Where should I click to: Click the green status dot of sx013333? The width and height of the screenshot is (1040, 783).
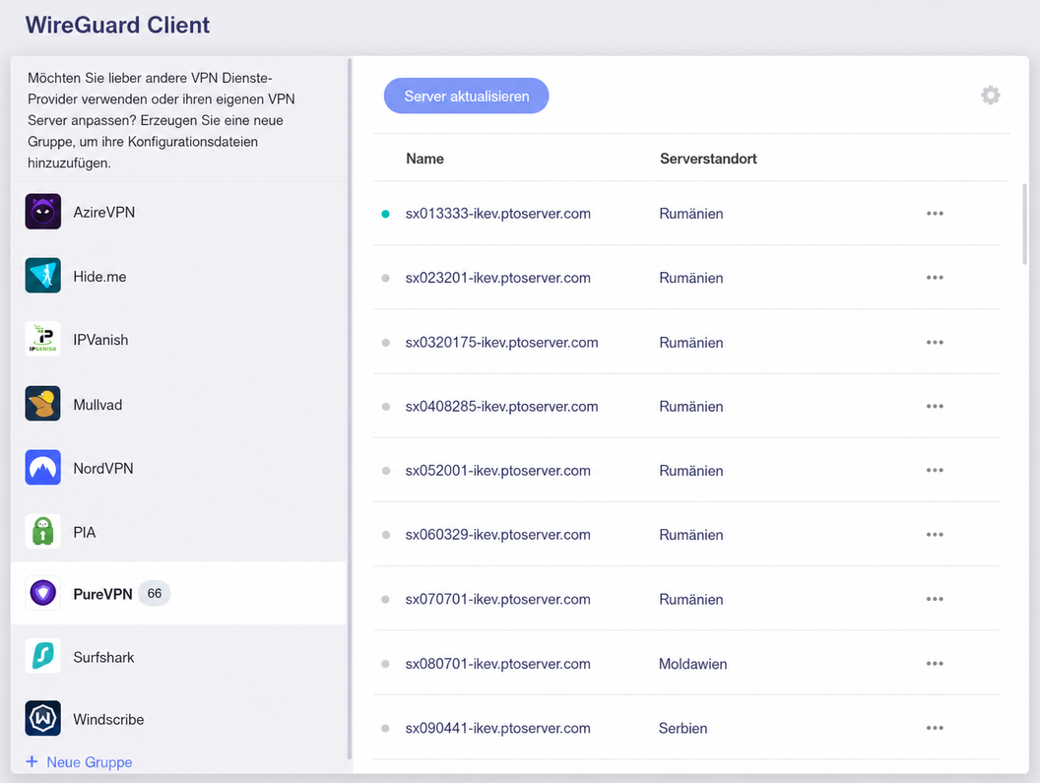(x=385, y=214)
